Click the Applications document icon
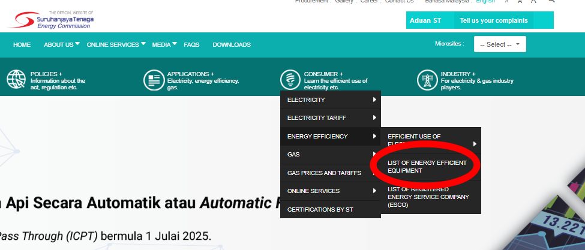This screenshot has width=585, height=250. [x=153, y=80]
